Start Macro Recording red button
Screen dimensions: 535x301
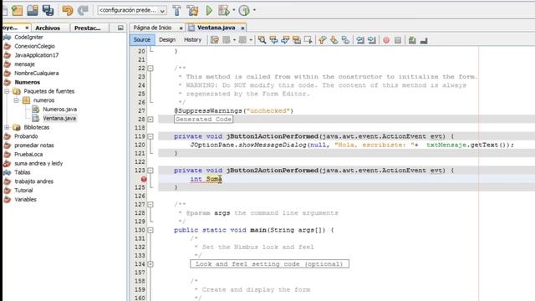386,40
